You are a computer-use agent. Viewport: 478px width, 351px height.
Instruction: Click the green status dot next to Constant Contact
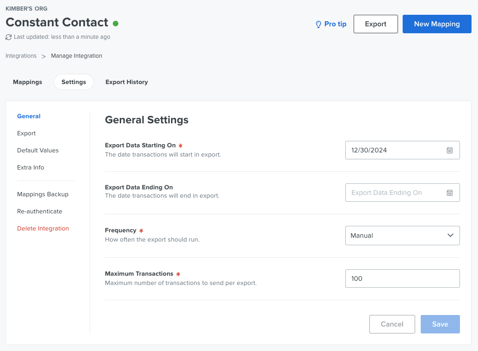click(116, 24)
